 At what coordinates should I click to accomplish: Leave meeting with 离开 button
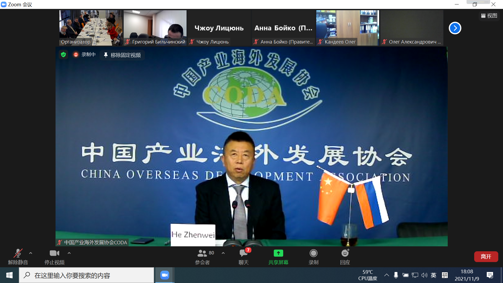tap(486, 257)
